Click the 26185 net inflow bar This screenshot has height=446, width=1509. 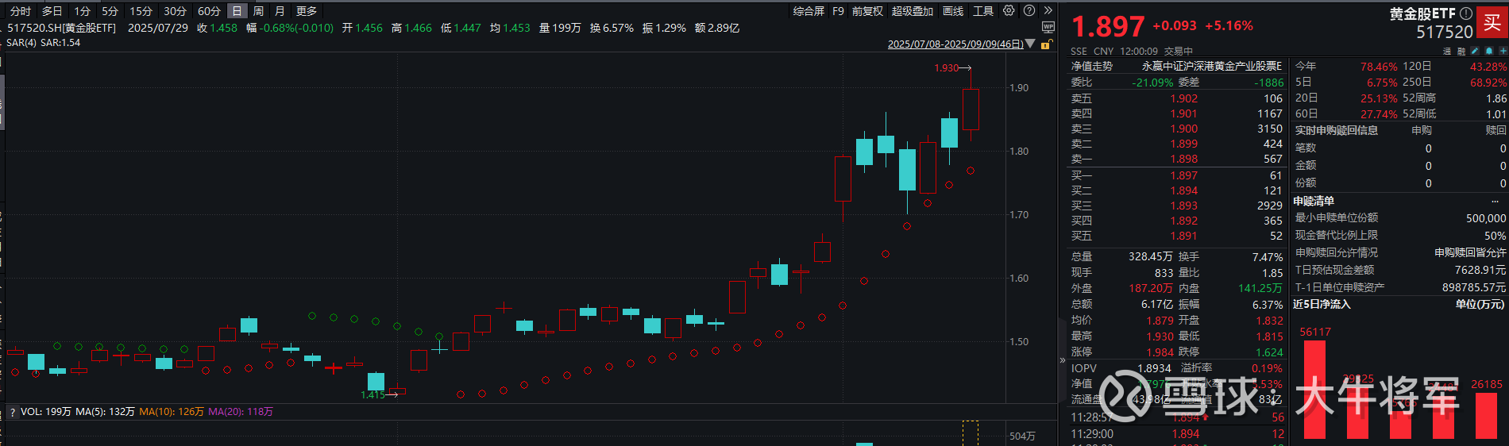coord(1486,416)
